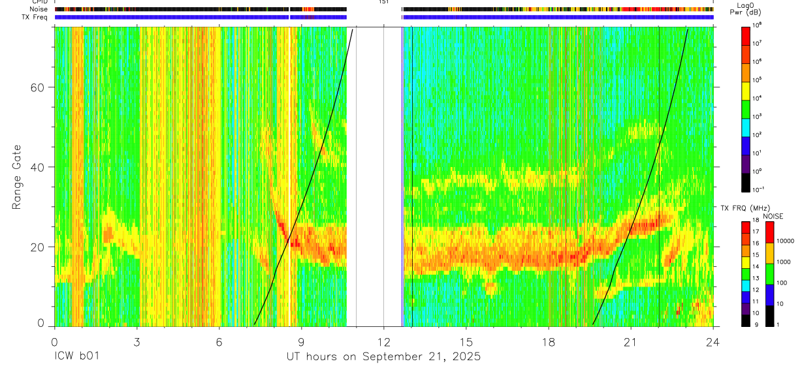
Task: Click the x-axis tick label '21'
Action: pyautogui.click(x=631, y=341)
